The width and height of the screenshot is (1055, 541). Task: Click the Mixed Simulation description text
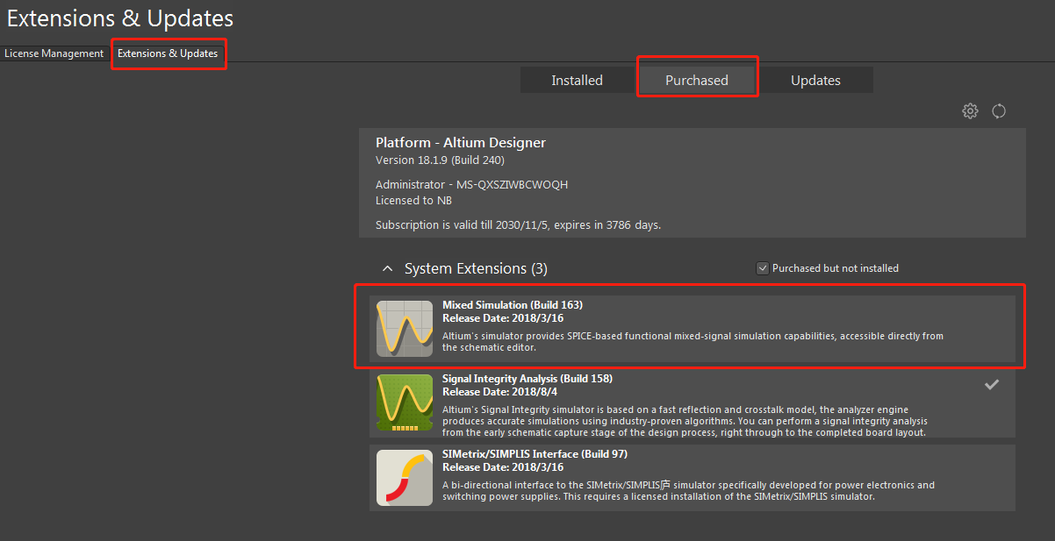click(693, 342)
